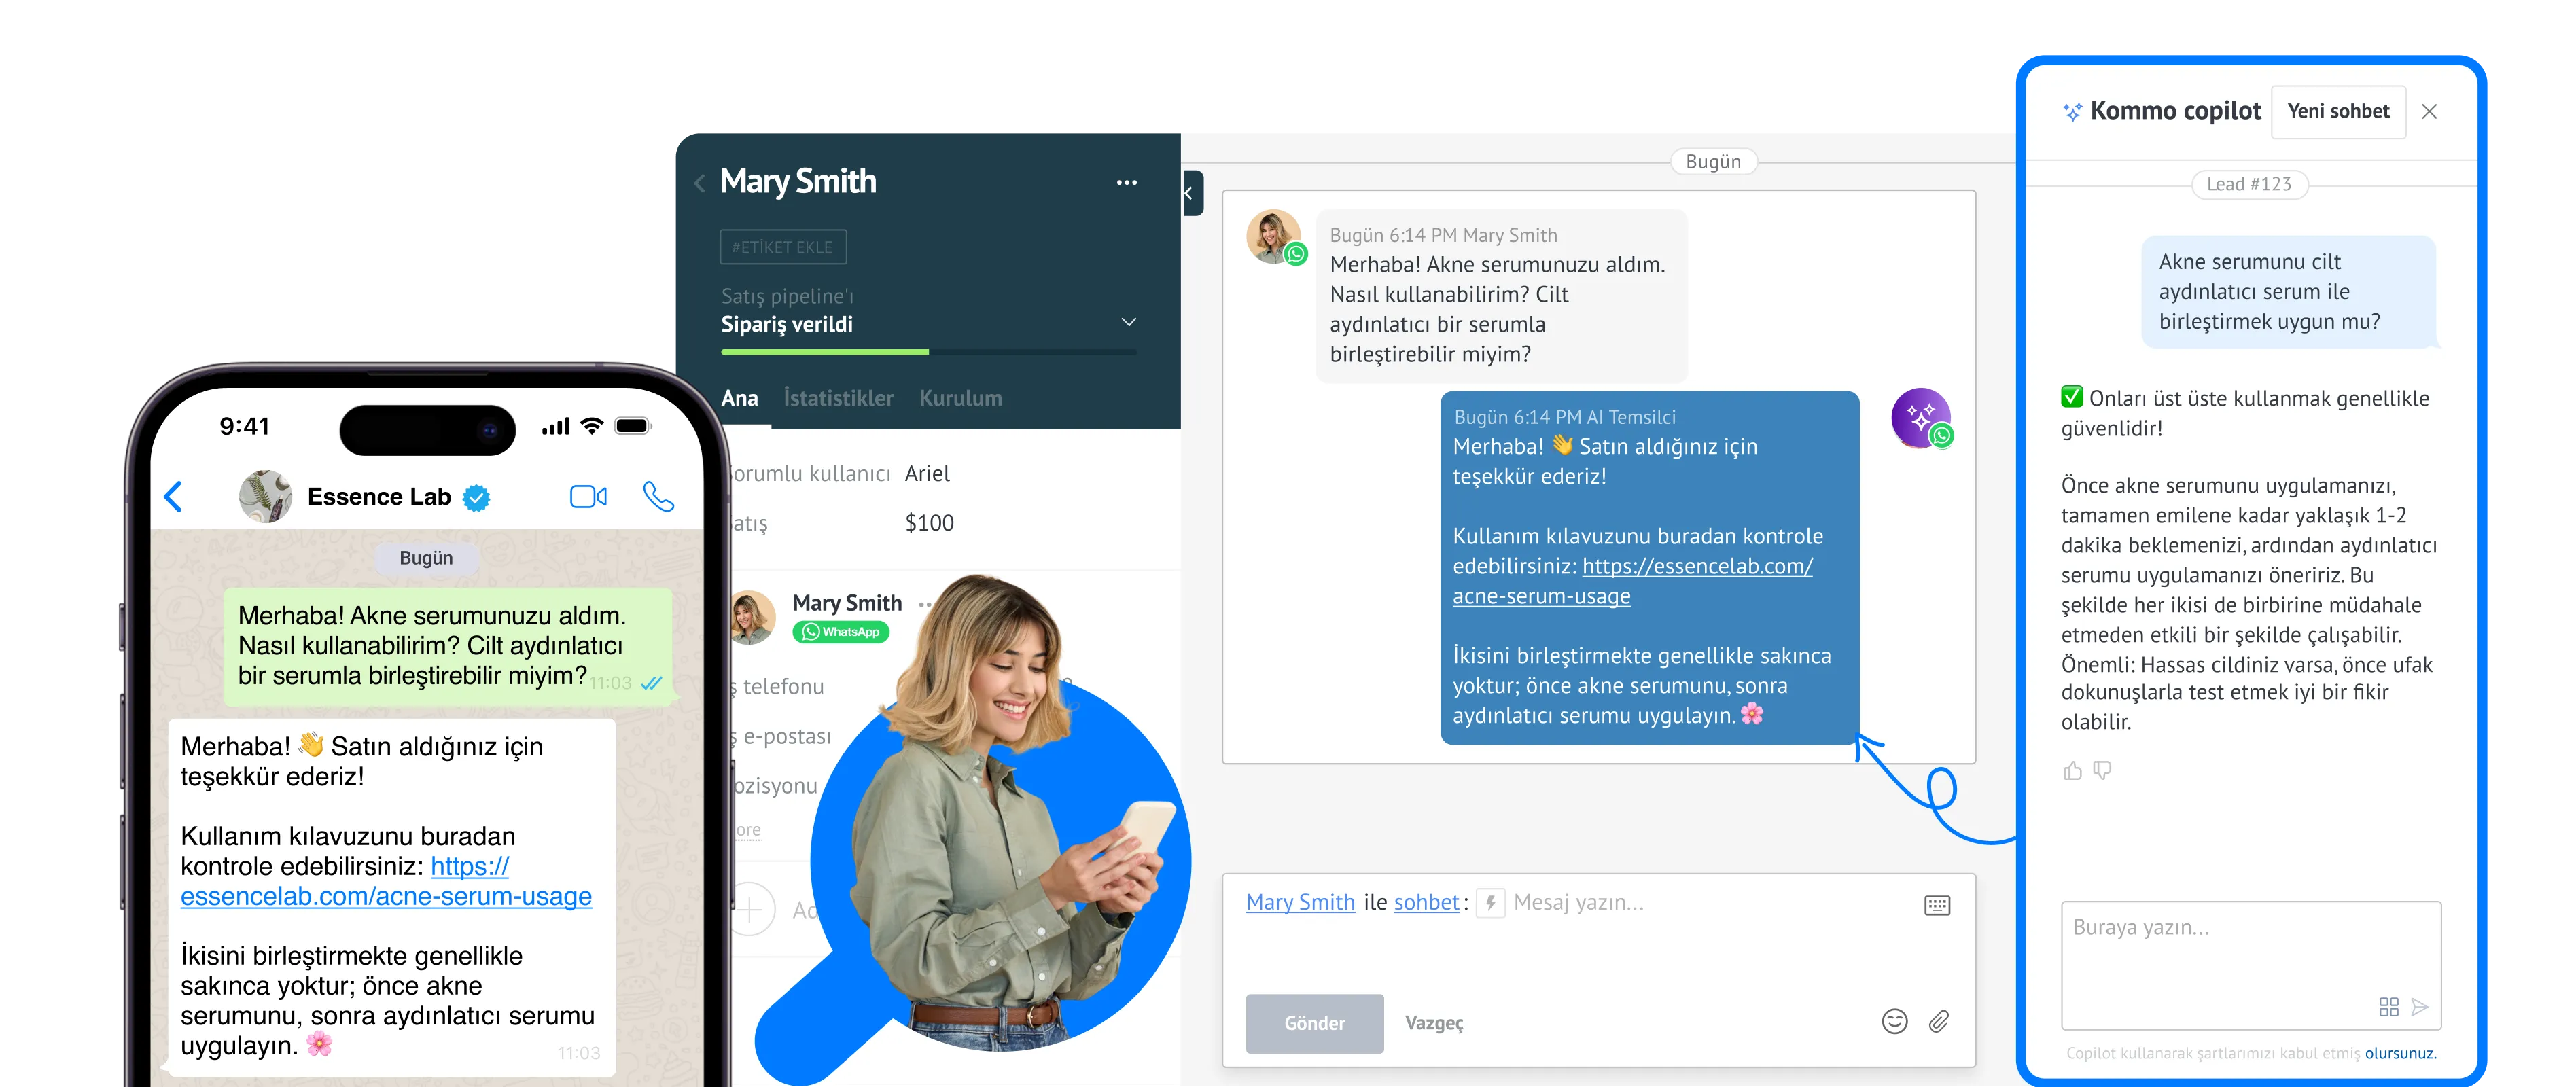Click the Lead #123 label
This screenshot has height=1087, width=2576.
[2249, 184]
